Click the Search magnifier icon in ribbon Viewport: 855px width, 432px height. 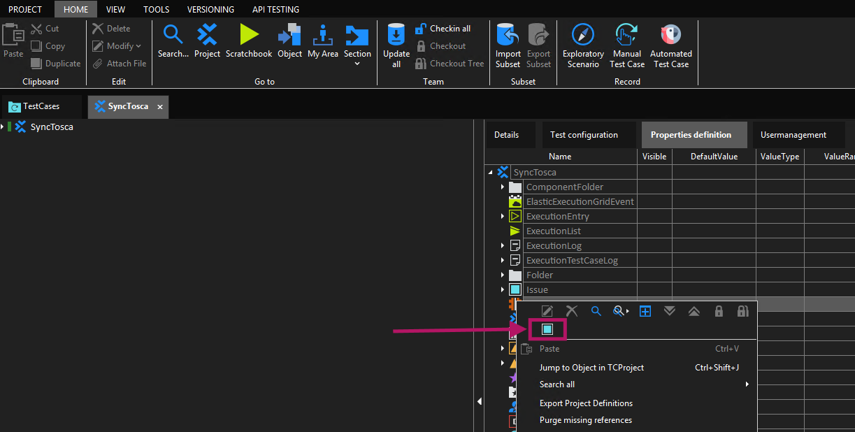(173, 35)
